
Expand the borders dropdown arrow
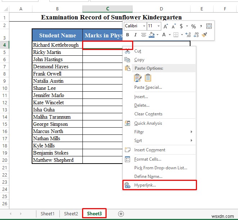point(182,35)
